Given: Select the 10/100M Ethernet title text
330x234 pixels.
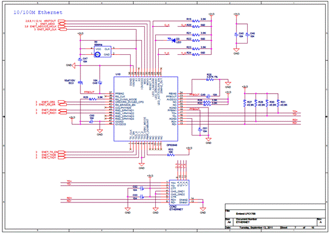Looking at the screenshot, I should coord(38,13).
